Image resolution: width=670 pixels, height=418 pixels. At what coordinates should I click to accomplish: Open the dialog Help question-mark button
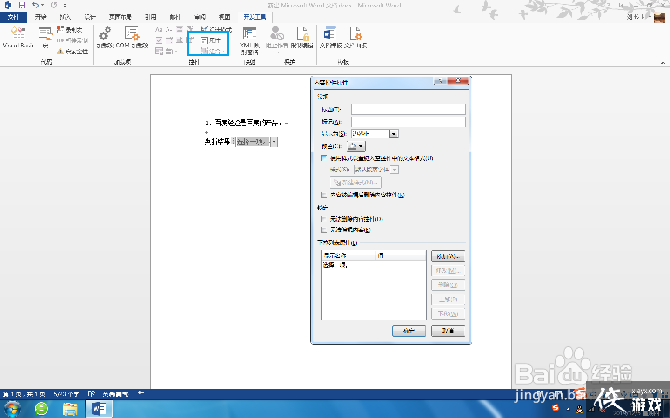(440, 80)
